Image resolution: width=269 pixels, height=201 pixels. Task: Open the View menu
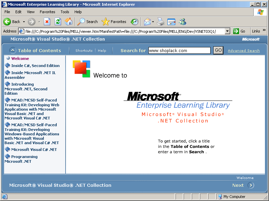point(31,12)
